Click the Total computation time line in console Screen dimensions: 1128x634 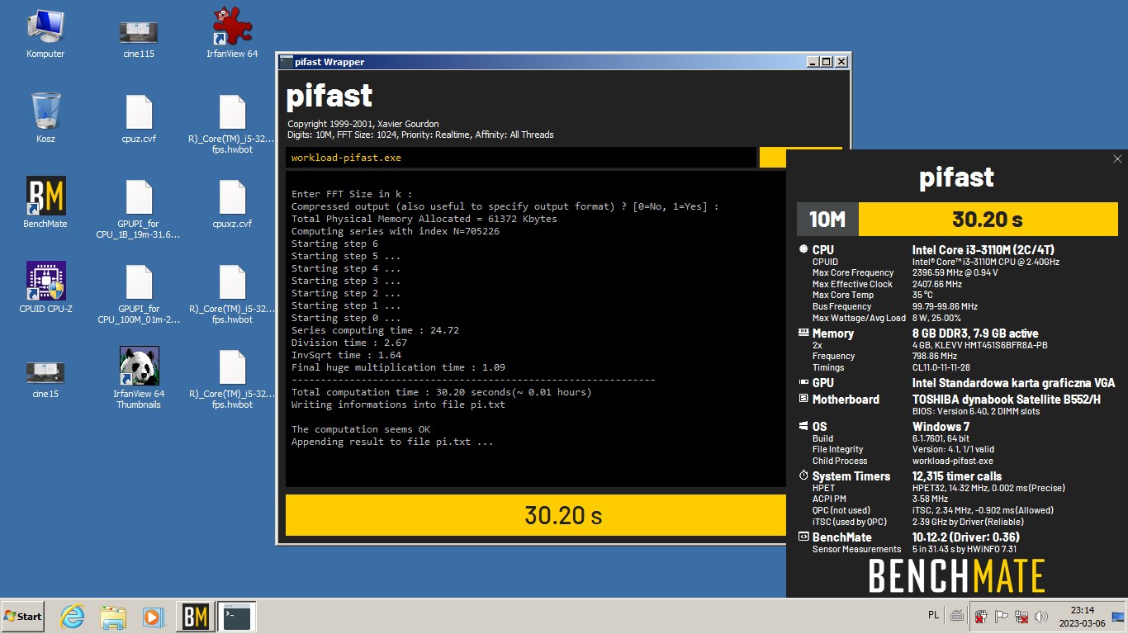(442, 392)
